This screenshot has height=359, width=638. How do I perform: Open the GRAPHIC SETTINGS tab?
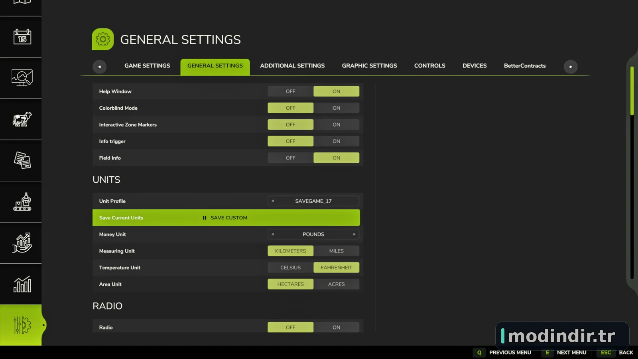point(369,66)
